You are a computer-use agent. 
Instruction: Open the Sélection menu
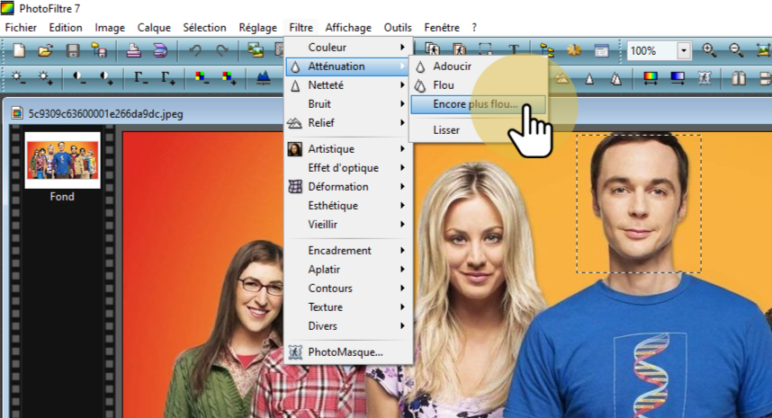tap(205, 28)
